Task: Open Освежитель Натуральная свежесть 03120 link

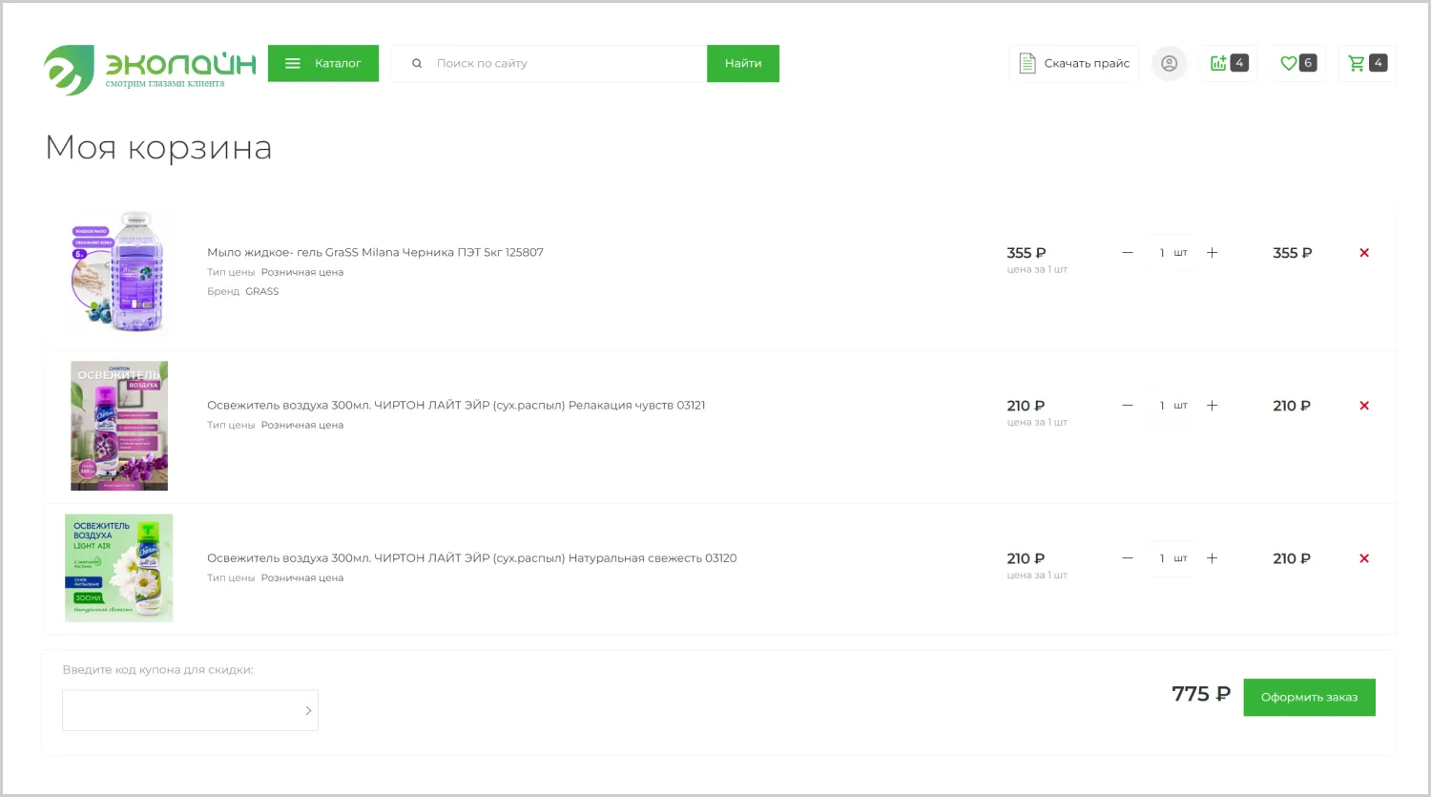Action: (x=471, y=557)
